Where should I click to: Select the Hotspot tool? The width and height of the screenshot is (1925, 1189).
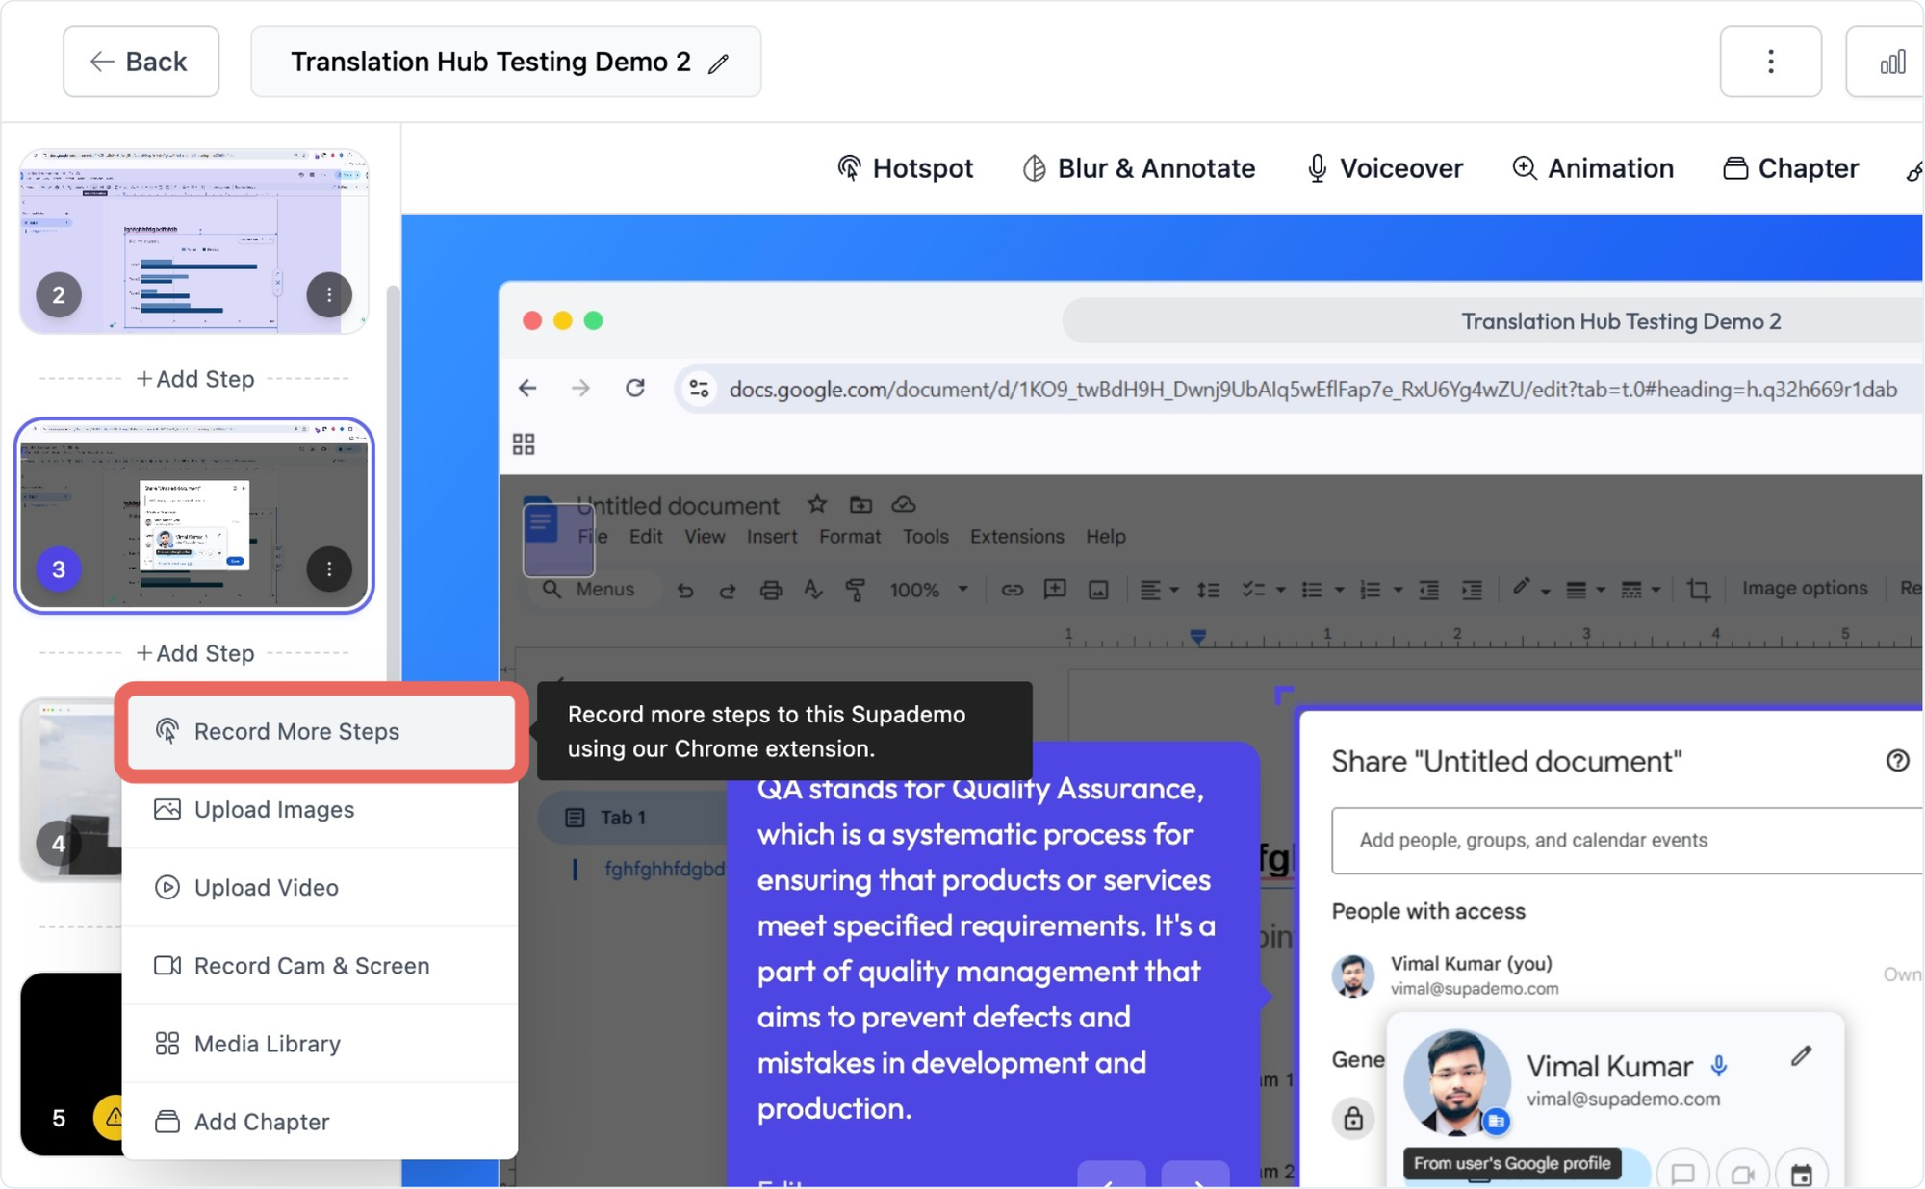(905, 168)
